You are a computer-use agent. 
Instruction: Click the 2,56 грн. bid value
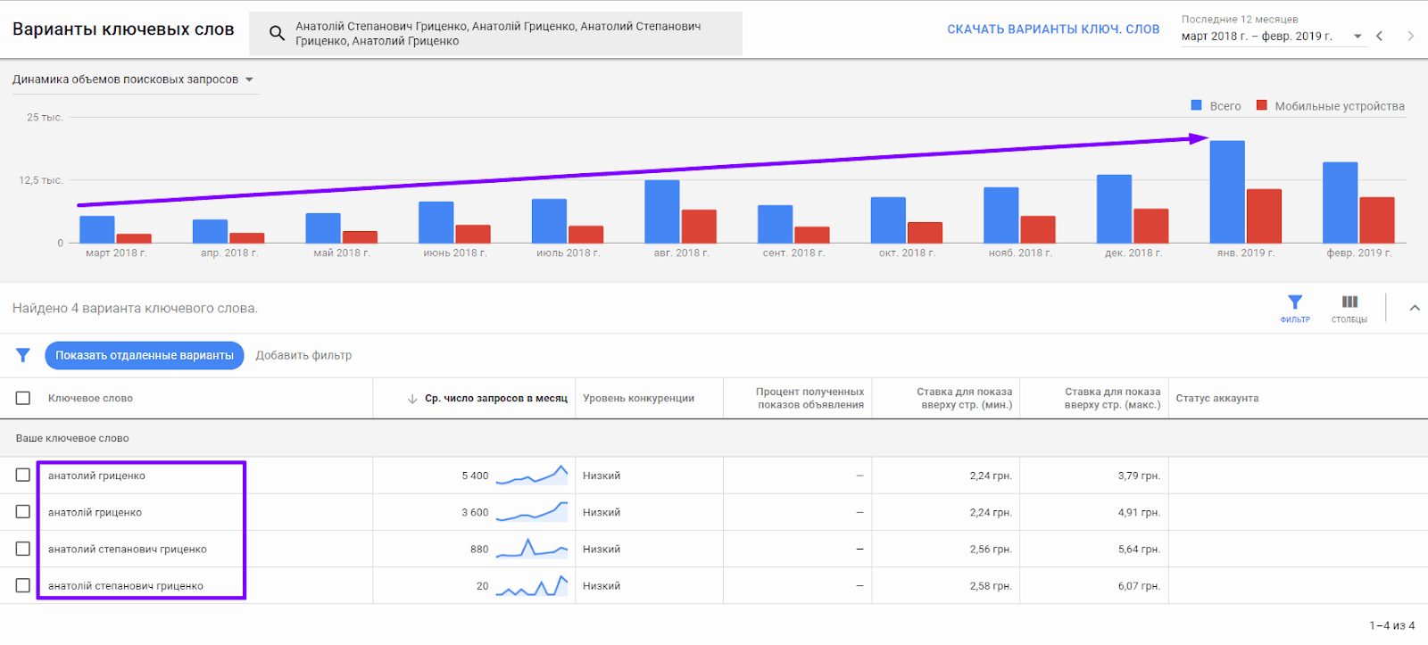991,549
